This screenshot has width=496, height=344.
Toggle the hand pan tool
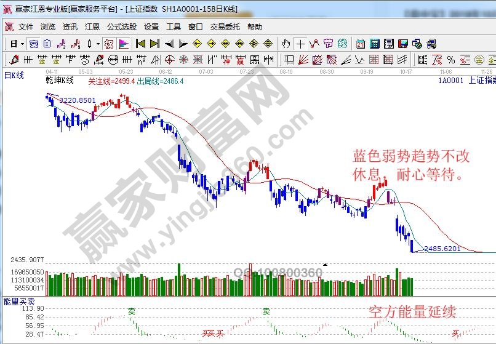[x=286, y=44]
